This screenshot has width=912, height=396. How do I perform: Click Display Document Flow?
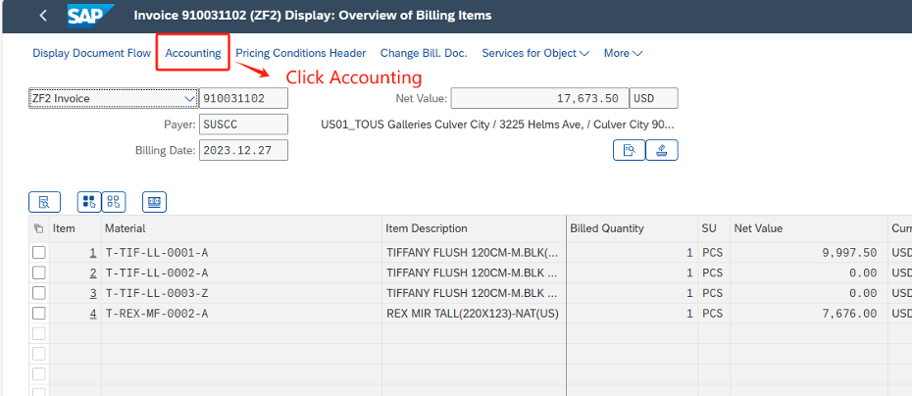point(91,53)
